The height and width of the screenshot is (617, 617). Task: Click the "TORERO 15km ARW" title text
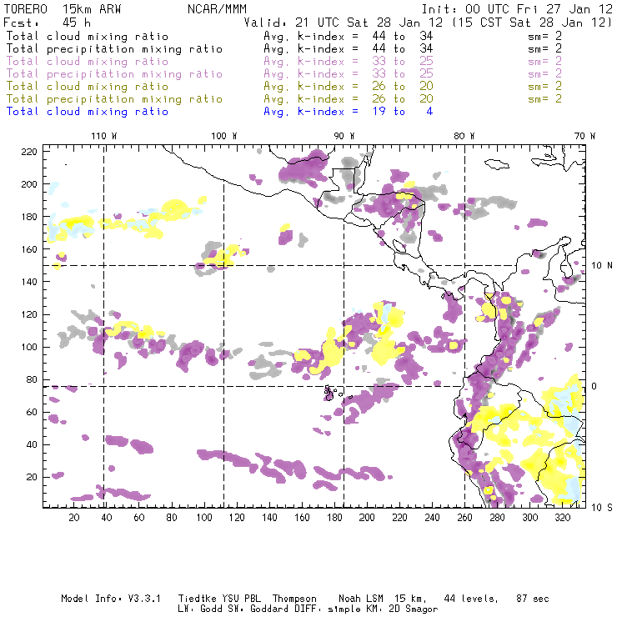pyautogui.click(x=63, y=9)
